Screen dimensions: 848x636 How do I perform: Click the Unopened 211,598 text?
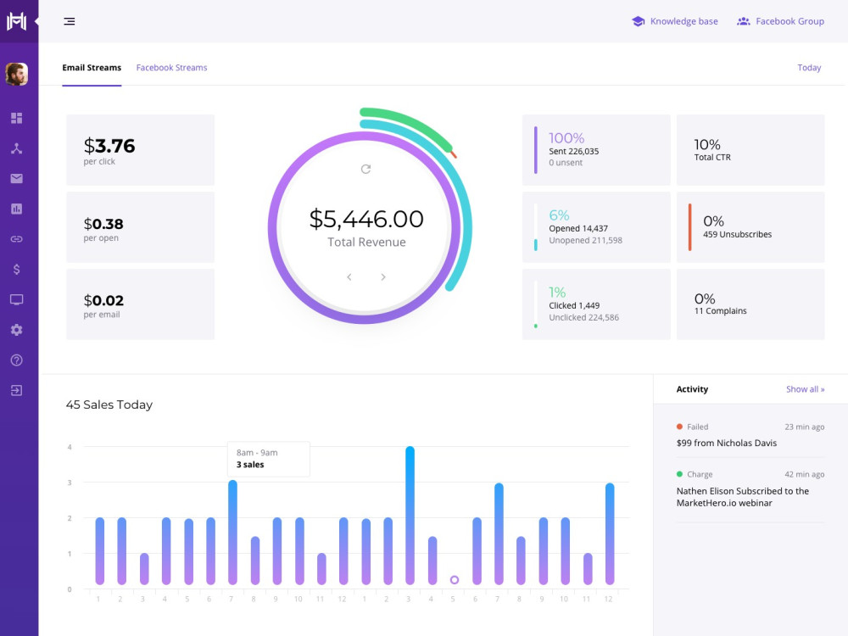tap(586, 240)
